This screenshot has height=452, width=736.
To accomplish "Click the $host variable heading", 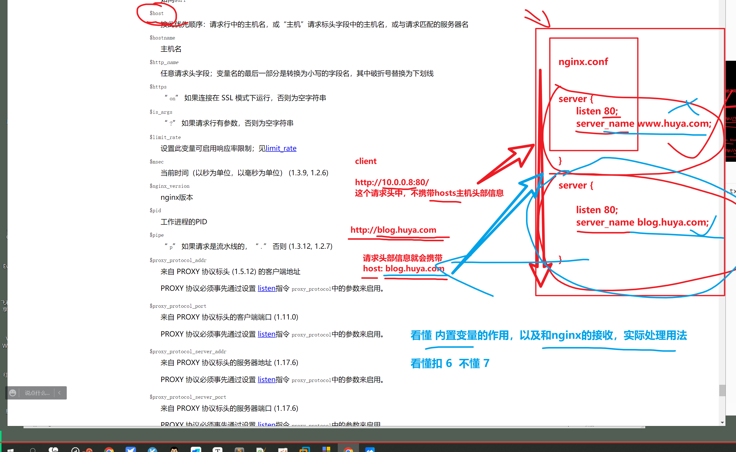I will [x=157, y=13].
